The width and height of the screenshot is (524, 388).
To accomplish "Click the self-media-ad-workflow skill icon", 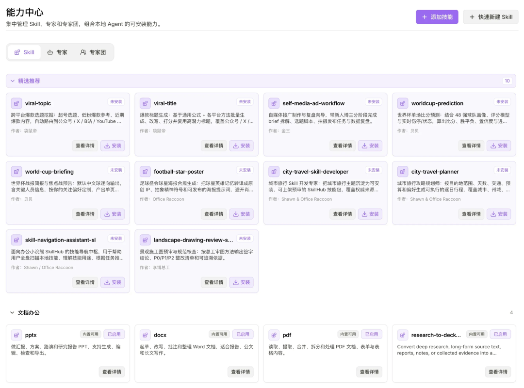I will (274, 103).
